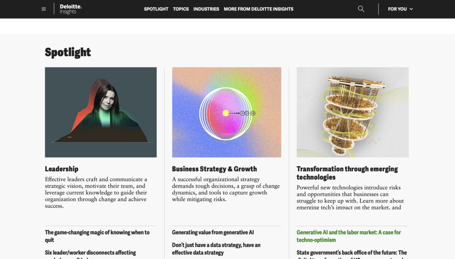Open the Spotlight menu item
The image size is (455, 259).
(x=156, y=9)
